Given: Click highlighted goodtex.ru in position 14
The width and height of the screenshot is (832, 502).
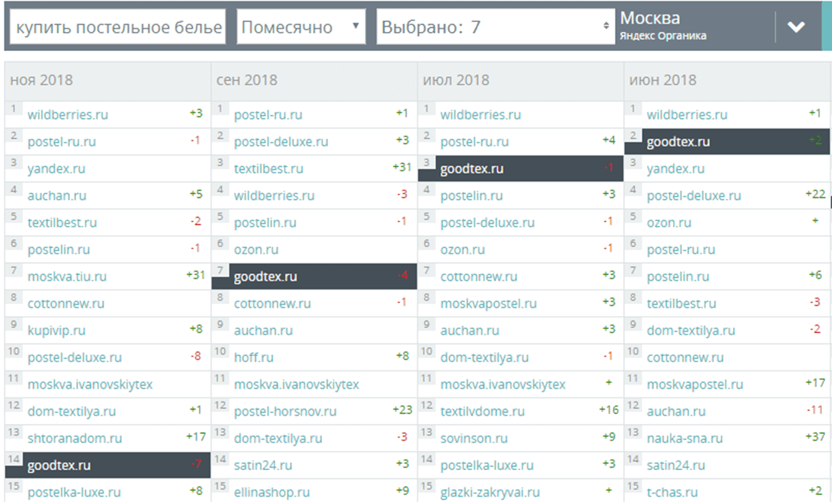Looking at the screenshot, I should pos(59,466).
